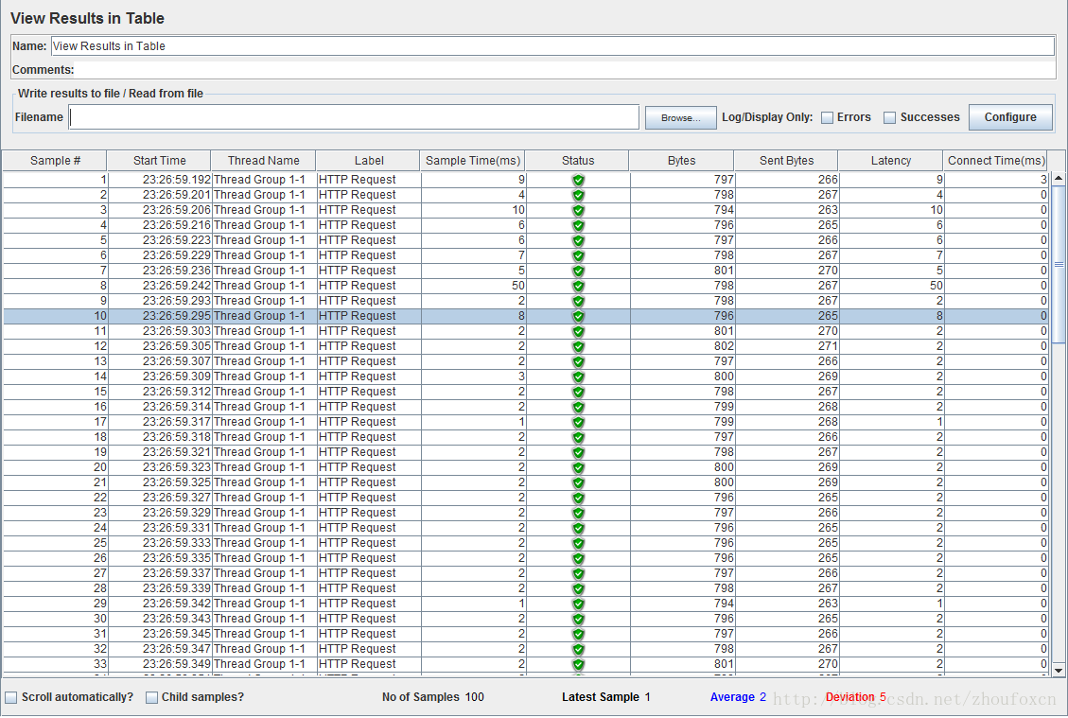Click the Name field containing View Results in Table
This screenshot has height=718, width=1068.
[552, 45]
